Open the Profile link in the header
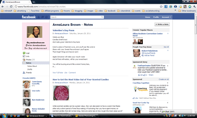Screen dimensions: 197x118 click(x=156, y=17)
